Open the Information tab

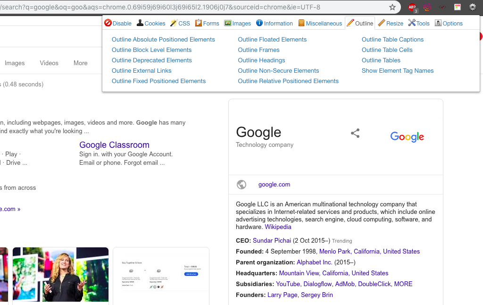275,23
